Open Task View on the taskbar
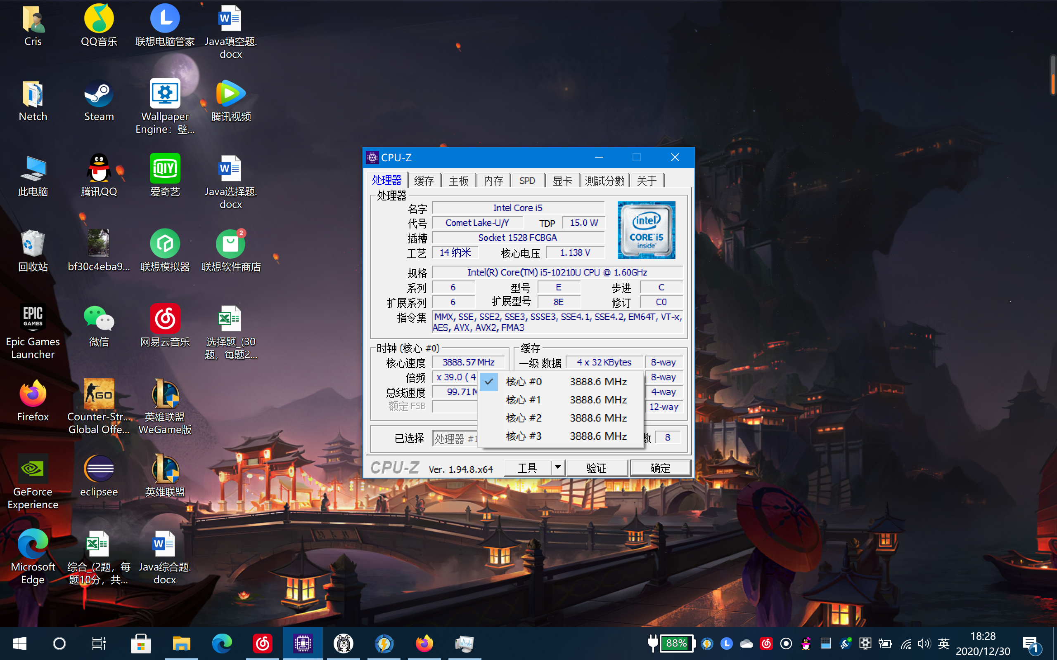 pos(99,643)
